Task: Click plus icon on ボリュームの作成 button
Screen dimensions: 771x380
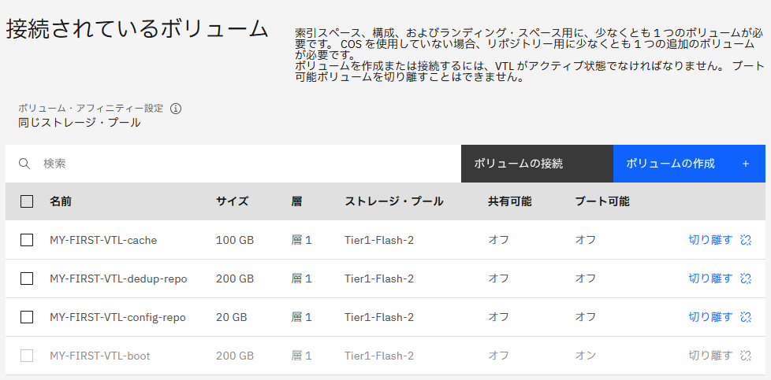Action: tap(746, 164)
